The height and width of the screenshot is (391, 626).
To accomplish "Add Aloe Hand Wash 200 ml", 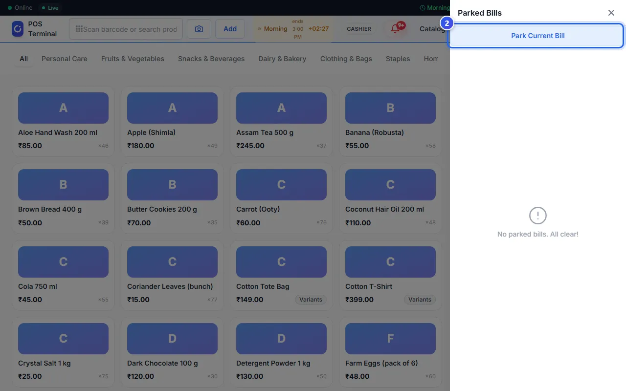I will [x=64, y=121].
